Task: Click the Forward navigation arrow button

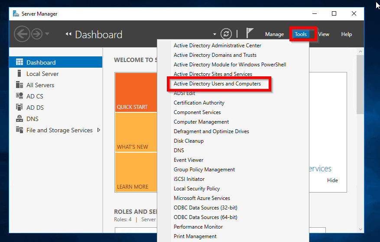Action: click(37, 34)
